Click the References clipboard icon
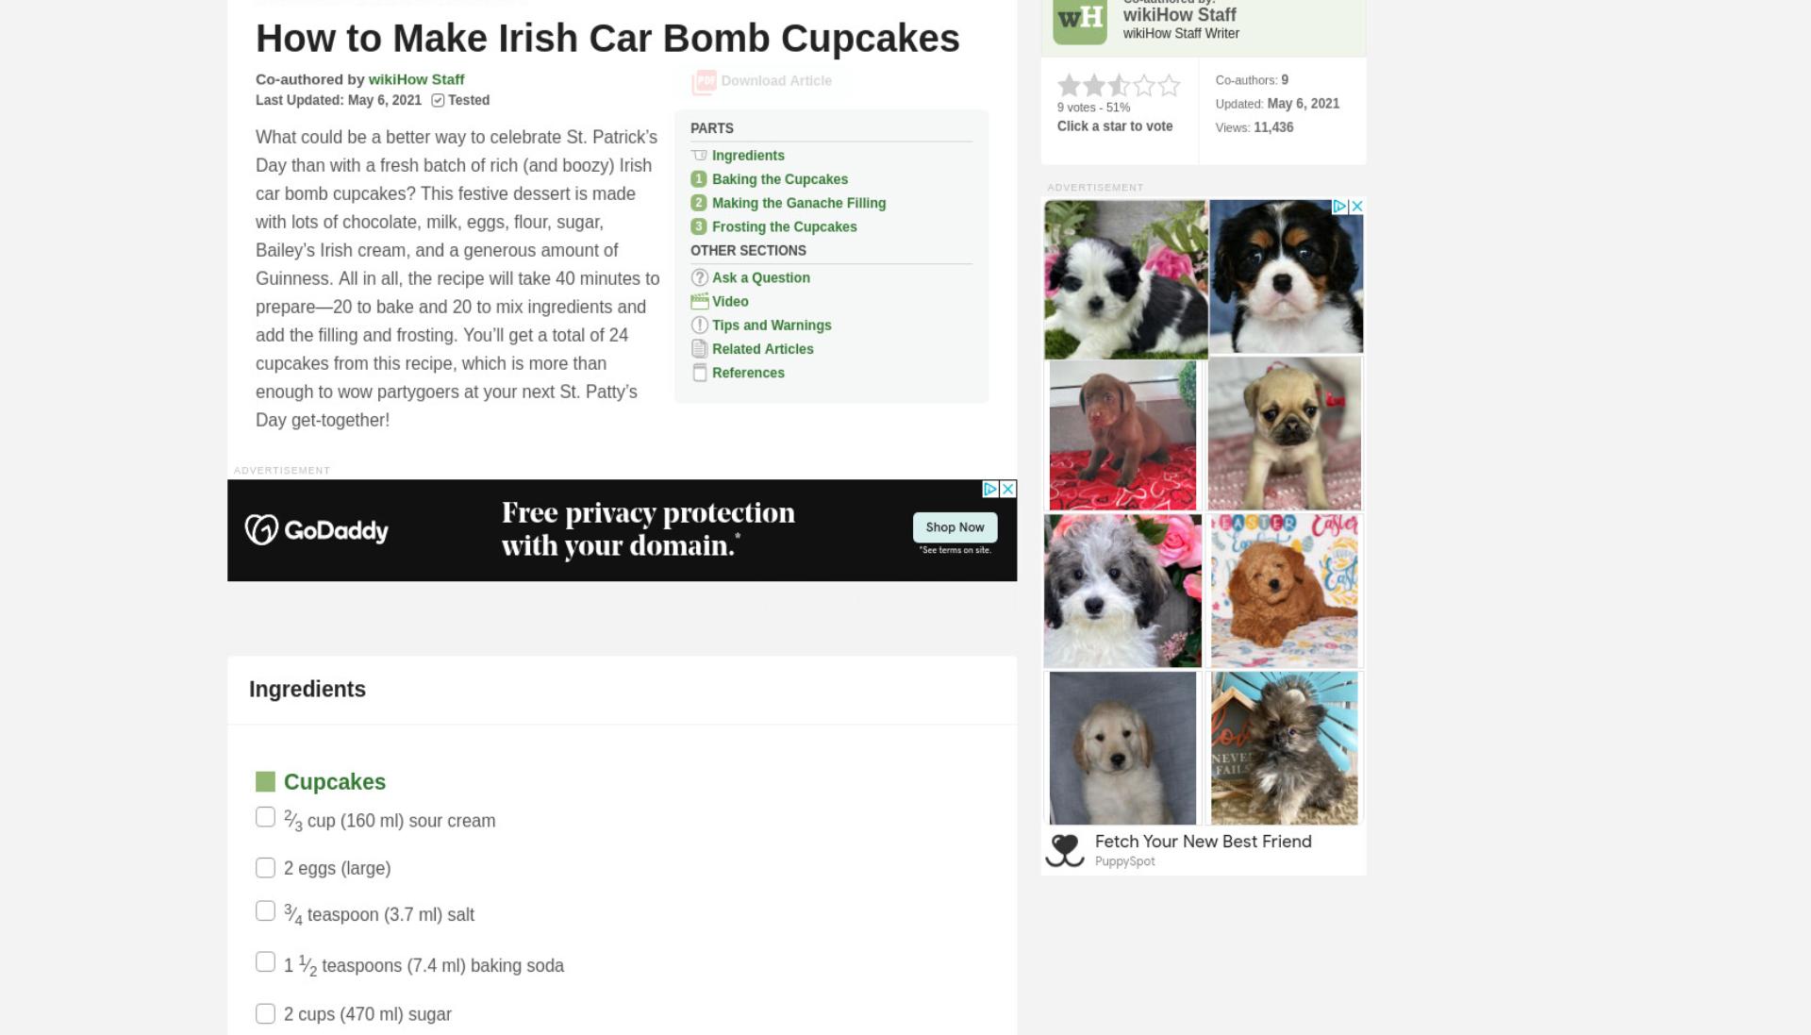The height and width of the screenshot is (1035, 1811). 699,373
